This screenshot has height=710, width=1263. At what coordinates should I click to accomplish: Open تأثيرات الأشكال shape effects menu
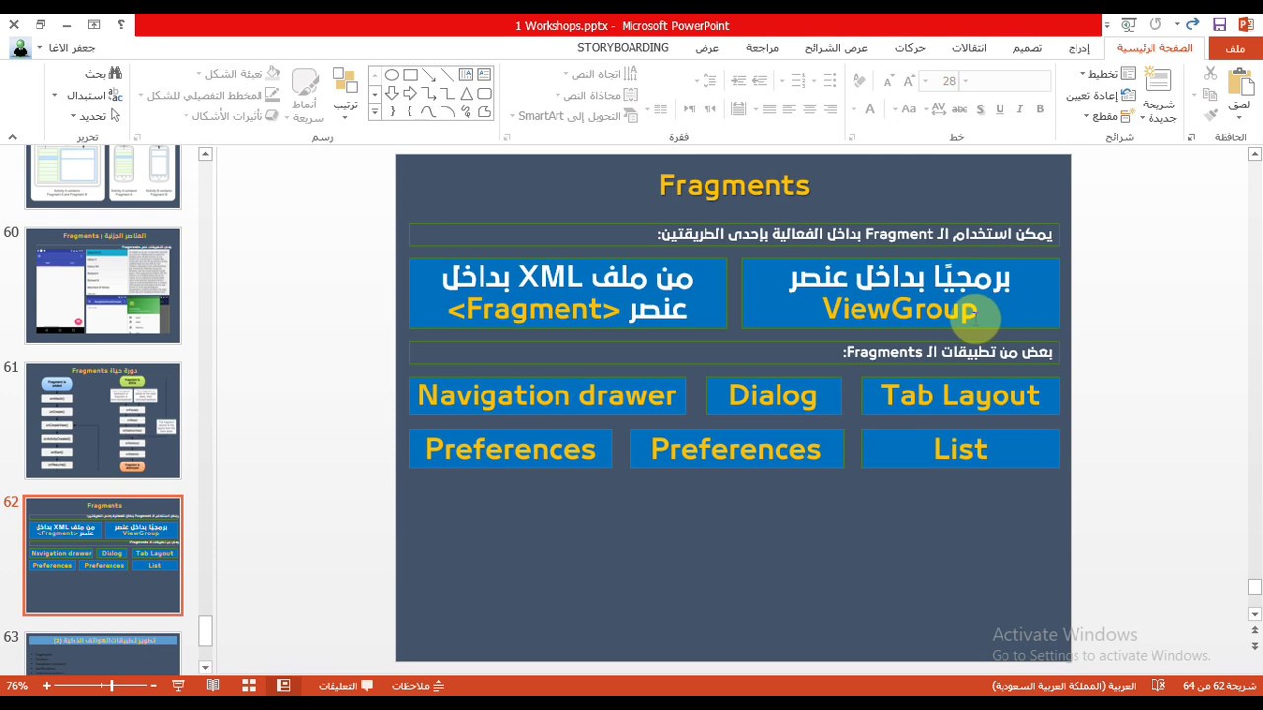point(233,116)
